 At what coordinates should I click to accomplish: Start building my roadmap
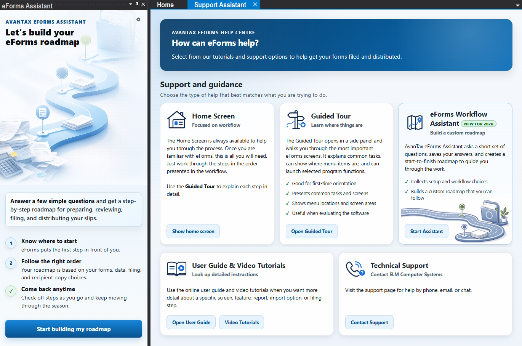coord(74,329)
